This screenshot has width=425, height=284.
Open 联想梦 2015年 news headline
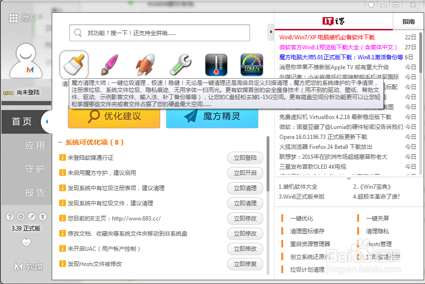point(333,157)
